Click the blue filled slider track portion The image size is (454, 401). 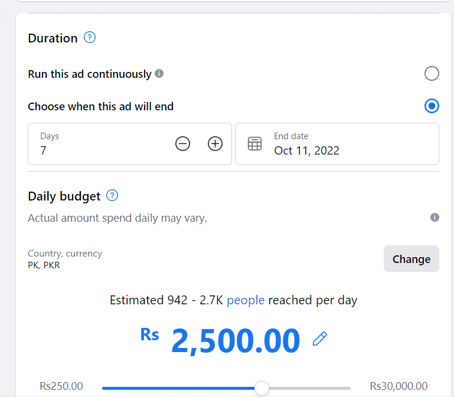[x=177, y=388]
